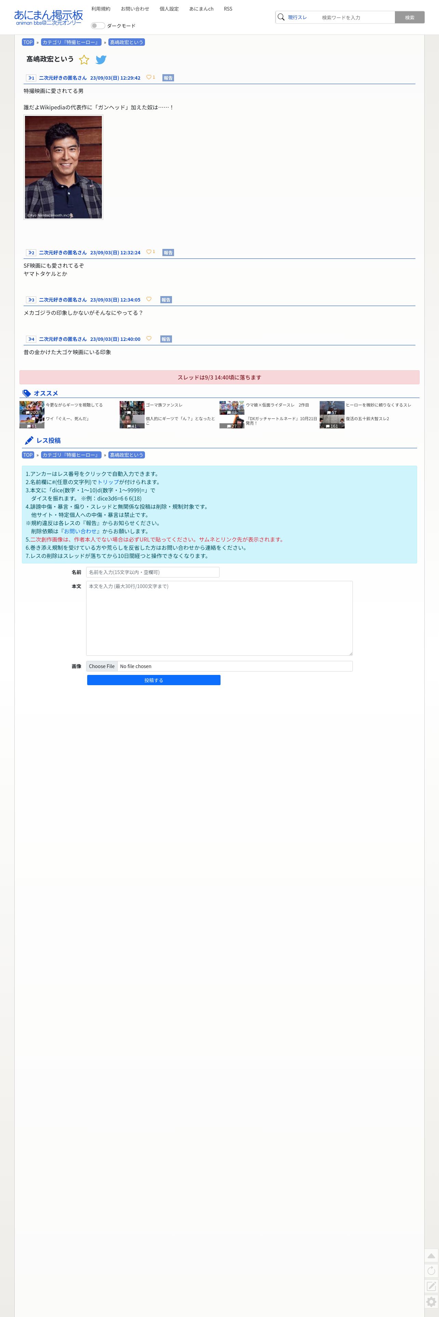Click post 3 timestamp 12:34:05
This screenshot has width=439, height=1317.
[x=130, y=300]
